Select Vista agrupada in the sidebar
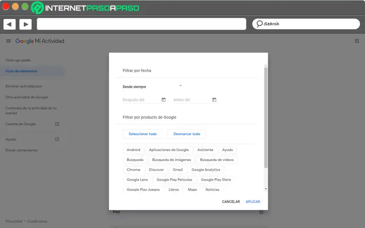Image resolution: width=365 pixels, height=228 pixels. coord(18,60)
